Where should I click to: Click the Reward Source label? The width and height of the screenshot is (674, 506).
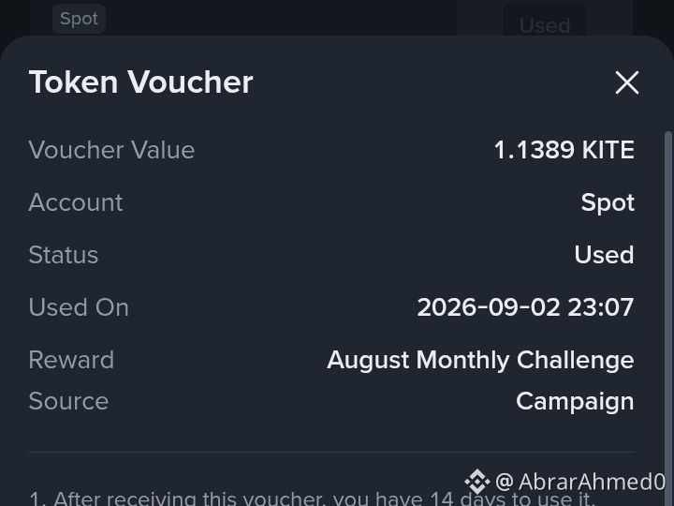coord(71,380)
